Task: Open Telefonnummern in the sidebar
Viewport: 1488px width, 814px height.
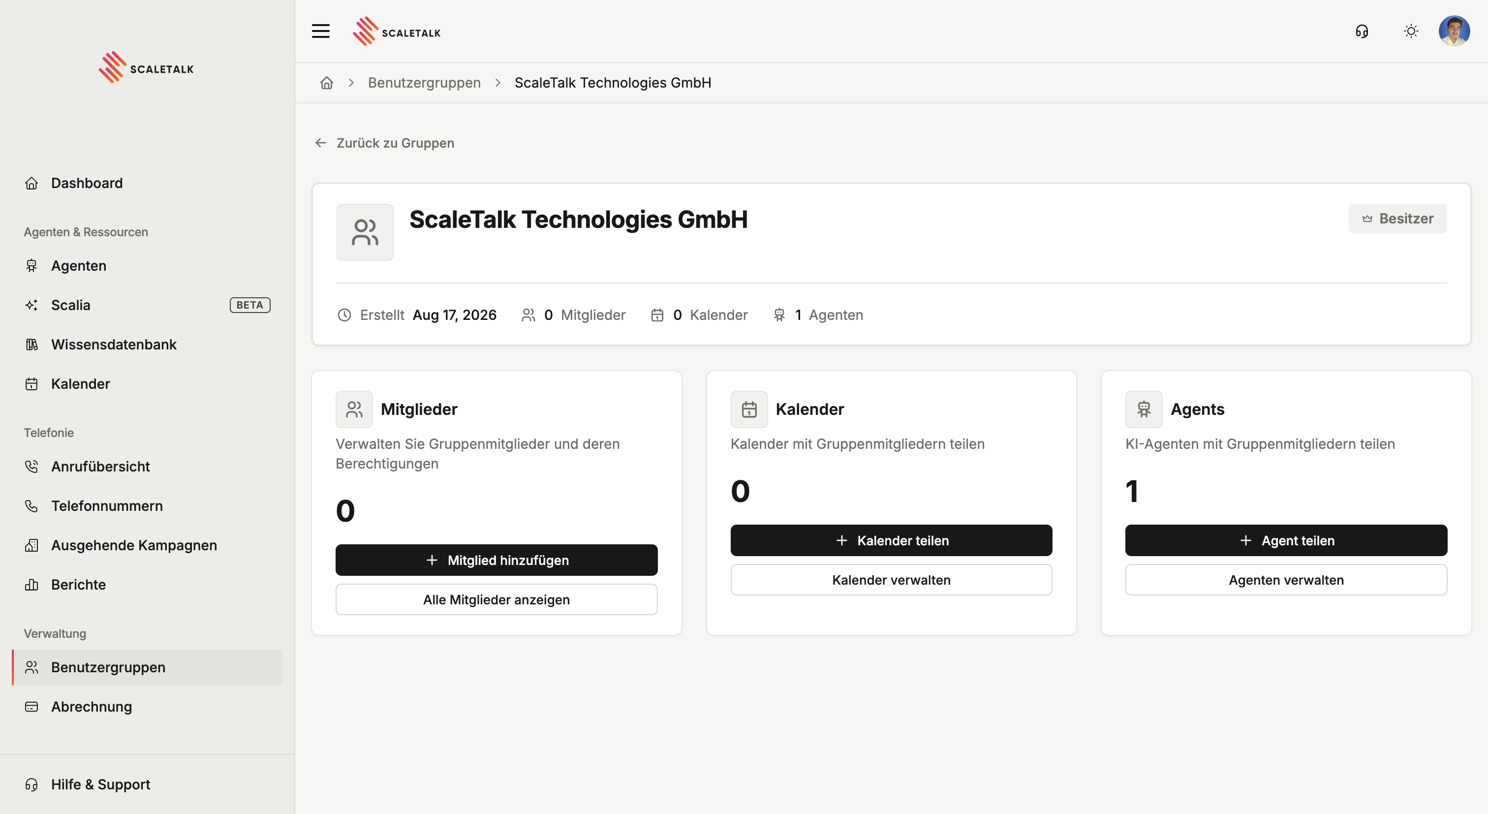Action: (x=147, y=505)
